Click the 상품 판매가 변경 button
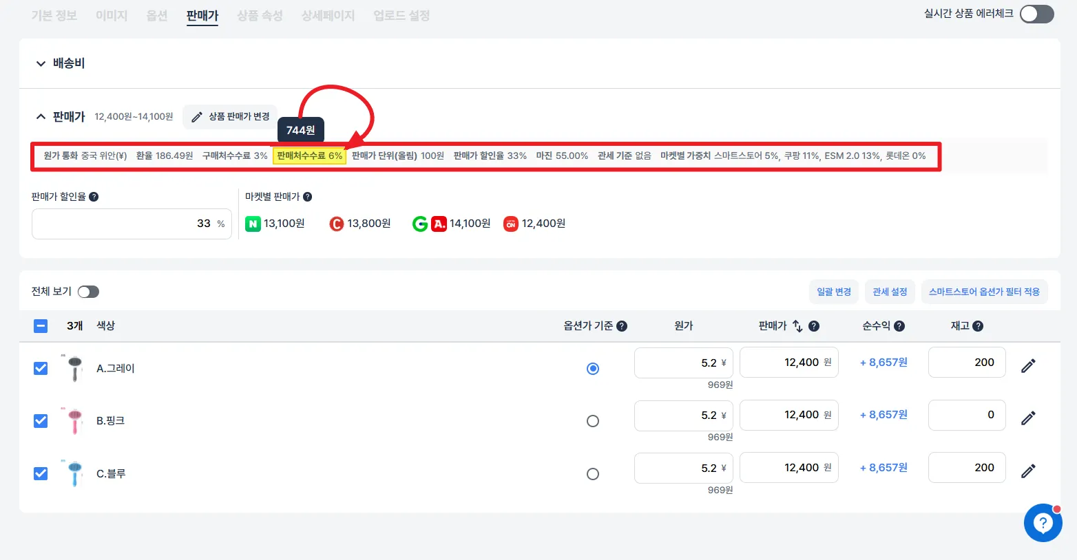 coord(229,116)
